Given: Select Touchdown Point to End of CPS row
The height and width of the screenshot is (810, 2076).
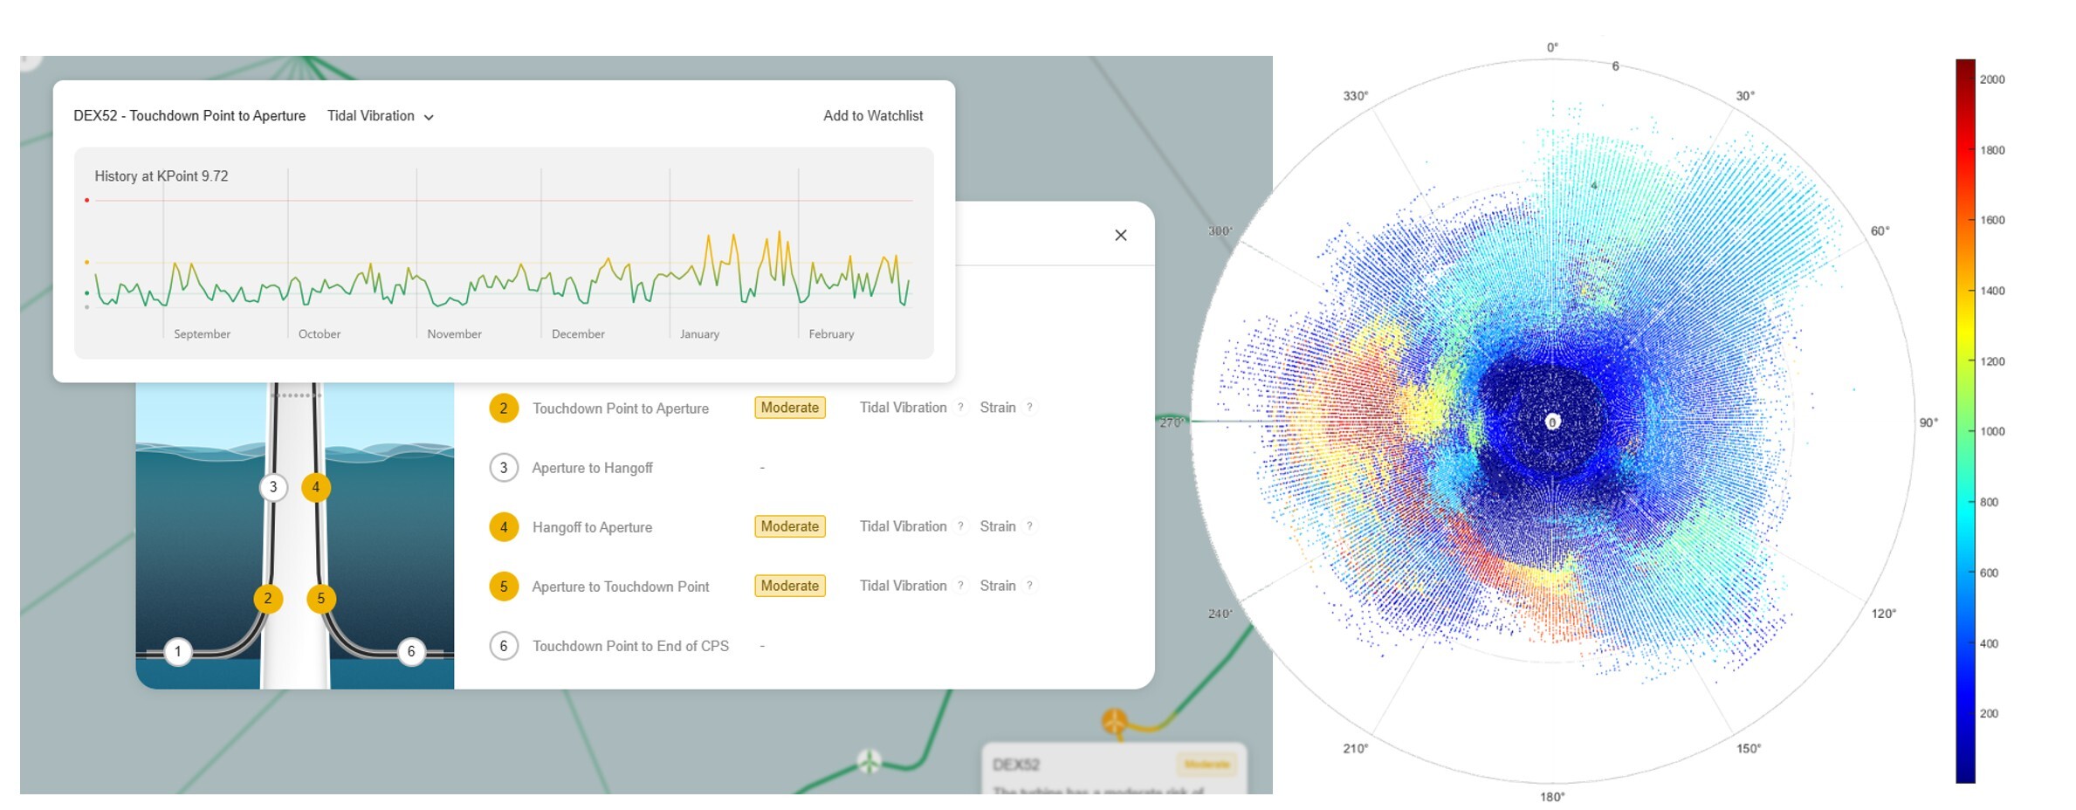Looking at the screenshot, I should coord(629,646).
